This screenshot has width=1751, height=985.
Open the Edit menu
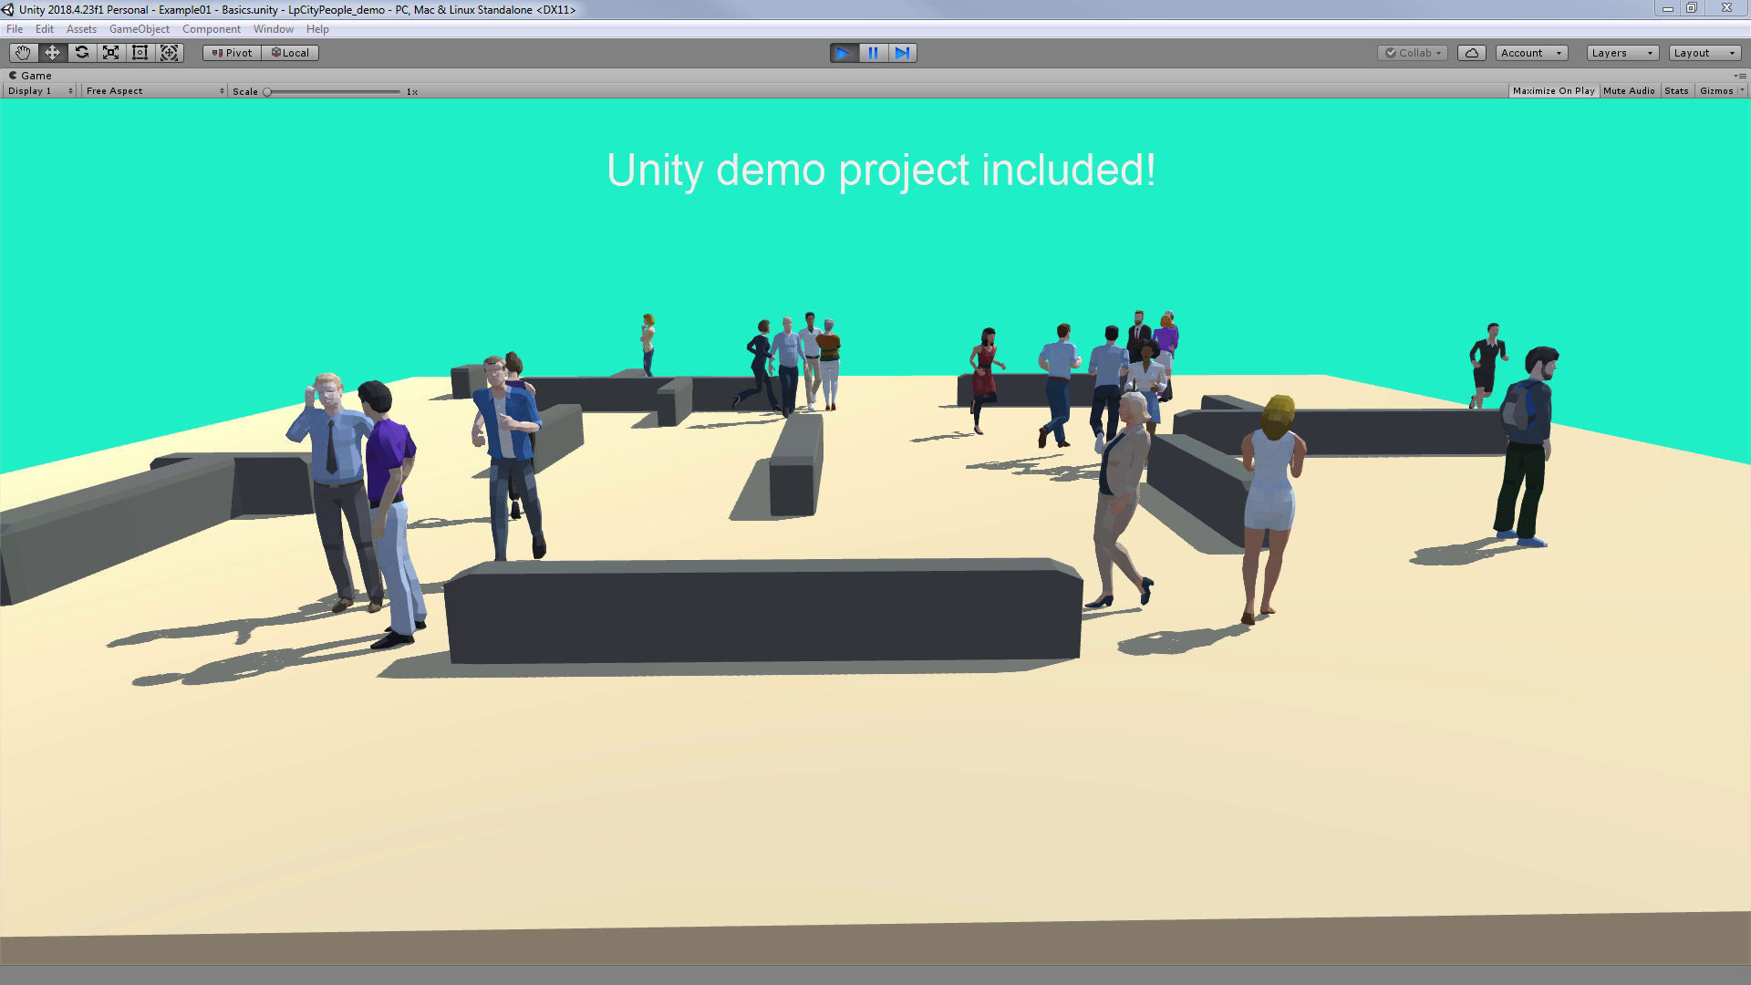tap(45, 29)
